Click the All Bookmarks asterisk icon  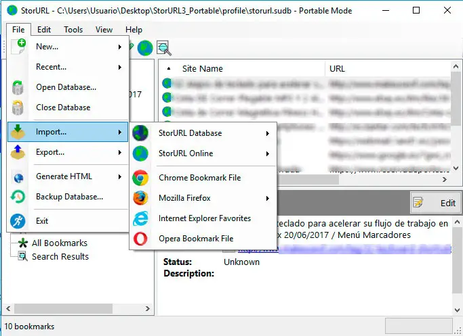tap(23, 243)
